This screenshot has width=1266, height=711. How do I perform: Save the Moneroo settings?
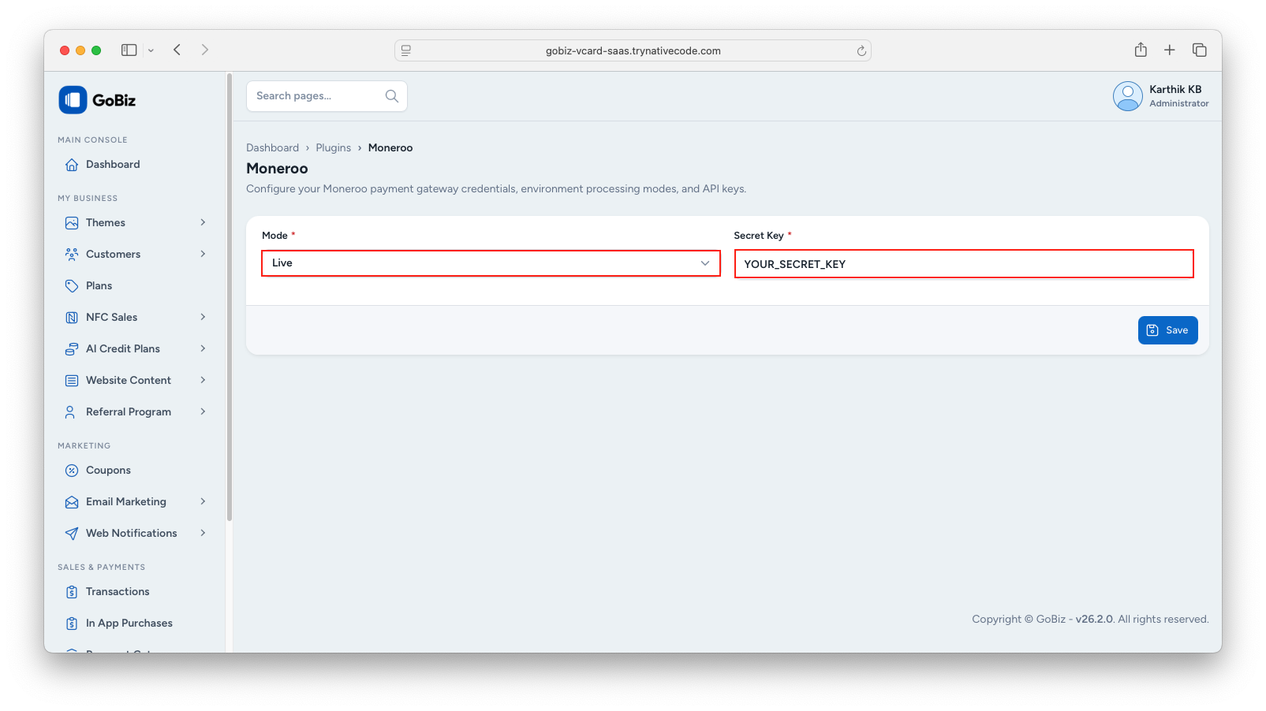point(1167,330)
